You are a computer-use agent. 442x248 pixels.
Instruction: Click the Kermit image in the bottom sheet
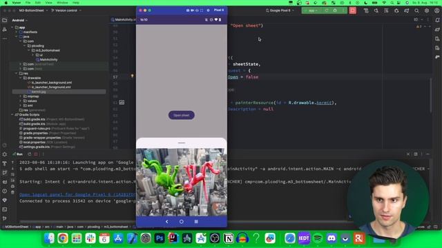click(x=181, y=182)
